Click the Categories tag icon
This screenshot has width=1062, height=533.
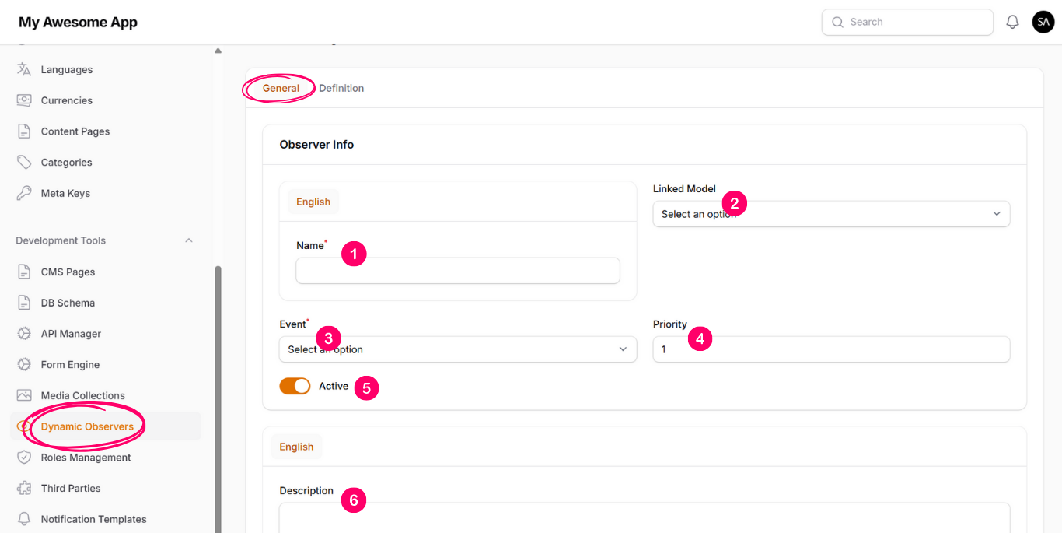coord(24,163)
